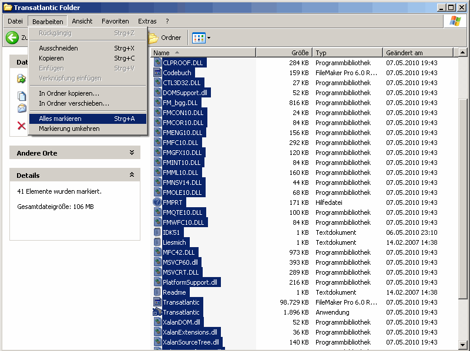Open the Ansicht menu
Screen dimensions: 470x351
pyautogui.click(x=82, y=21)
